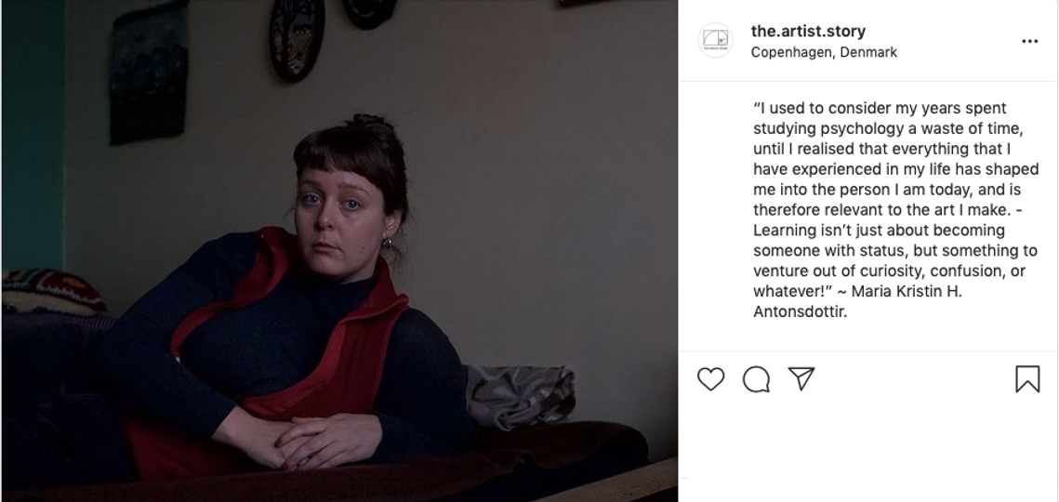
Task: Save the post with the bookmark icon
Action: [1027, 379]
